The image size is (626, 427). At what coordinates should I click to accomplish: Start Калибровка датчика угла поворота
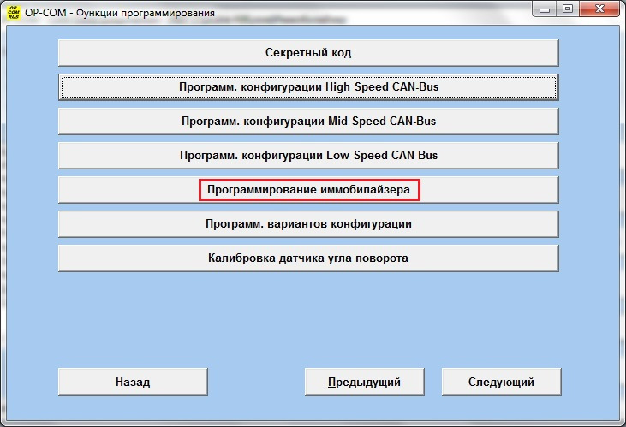coord(308,258)
